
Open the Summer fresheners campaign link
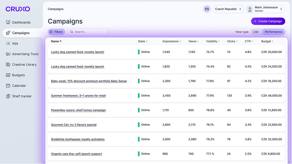point(78,96)
